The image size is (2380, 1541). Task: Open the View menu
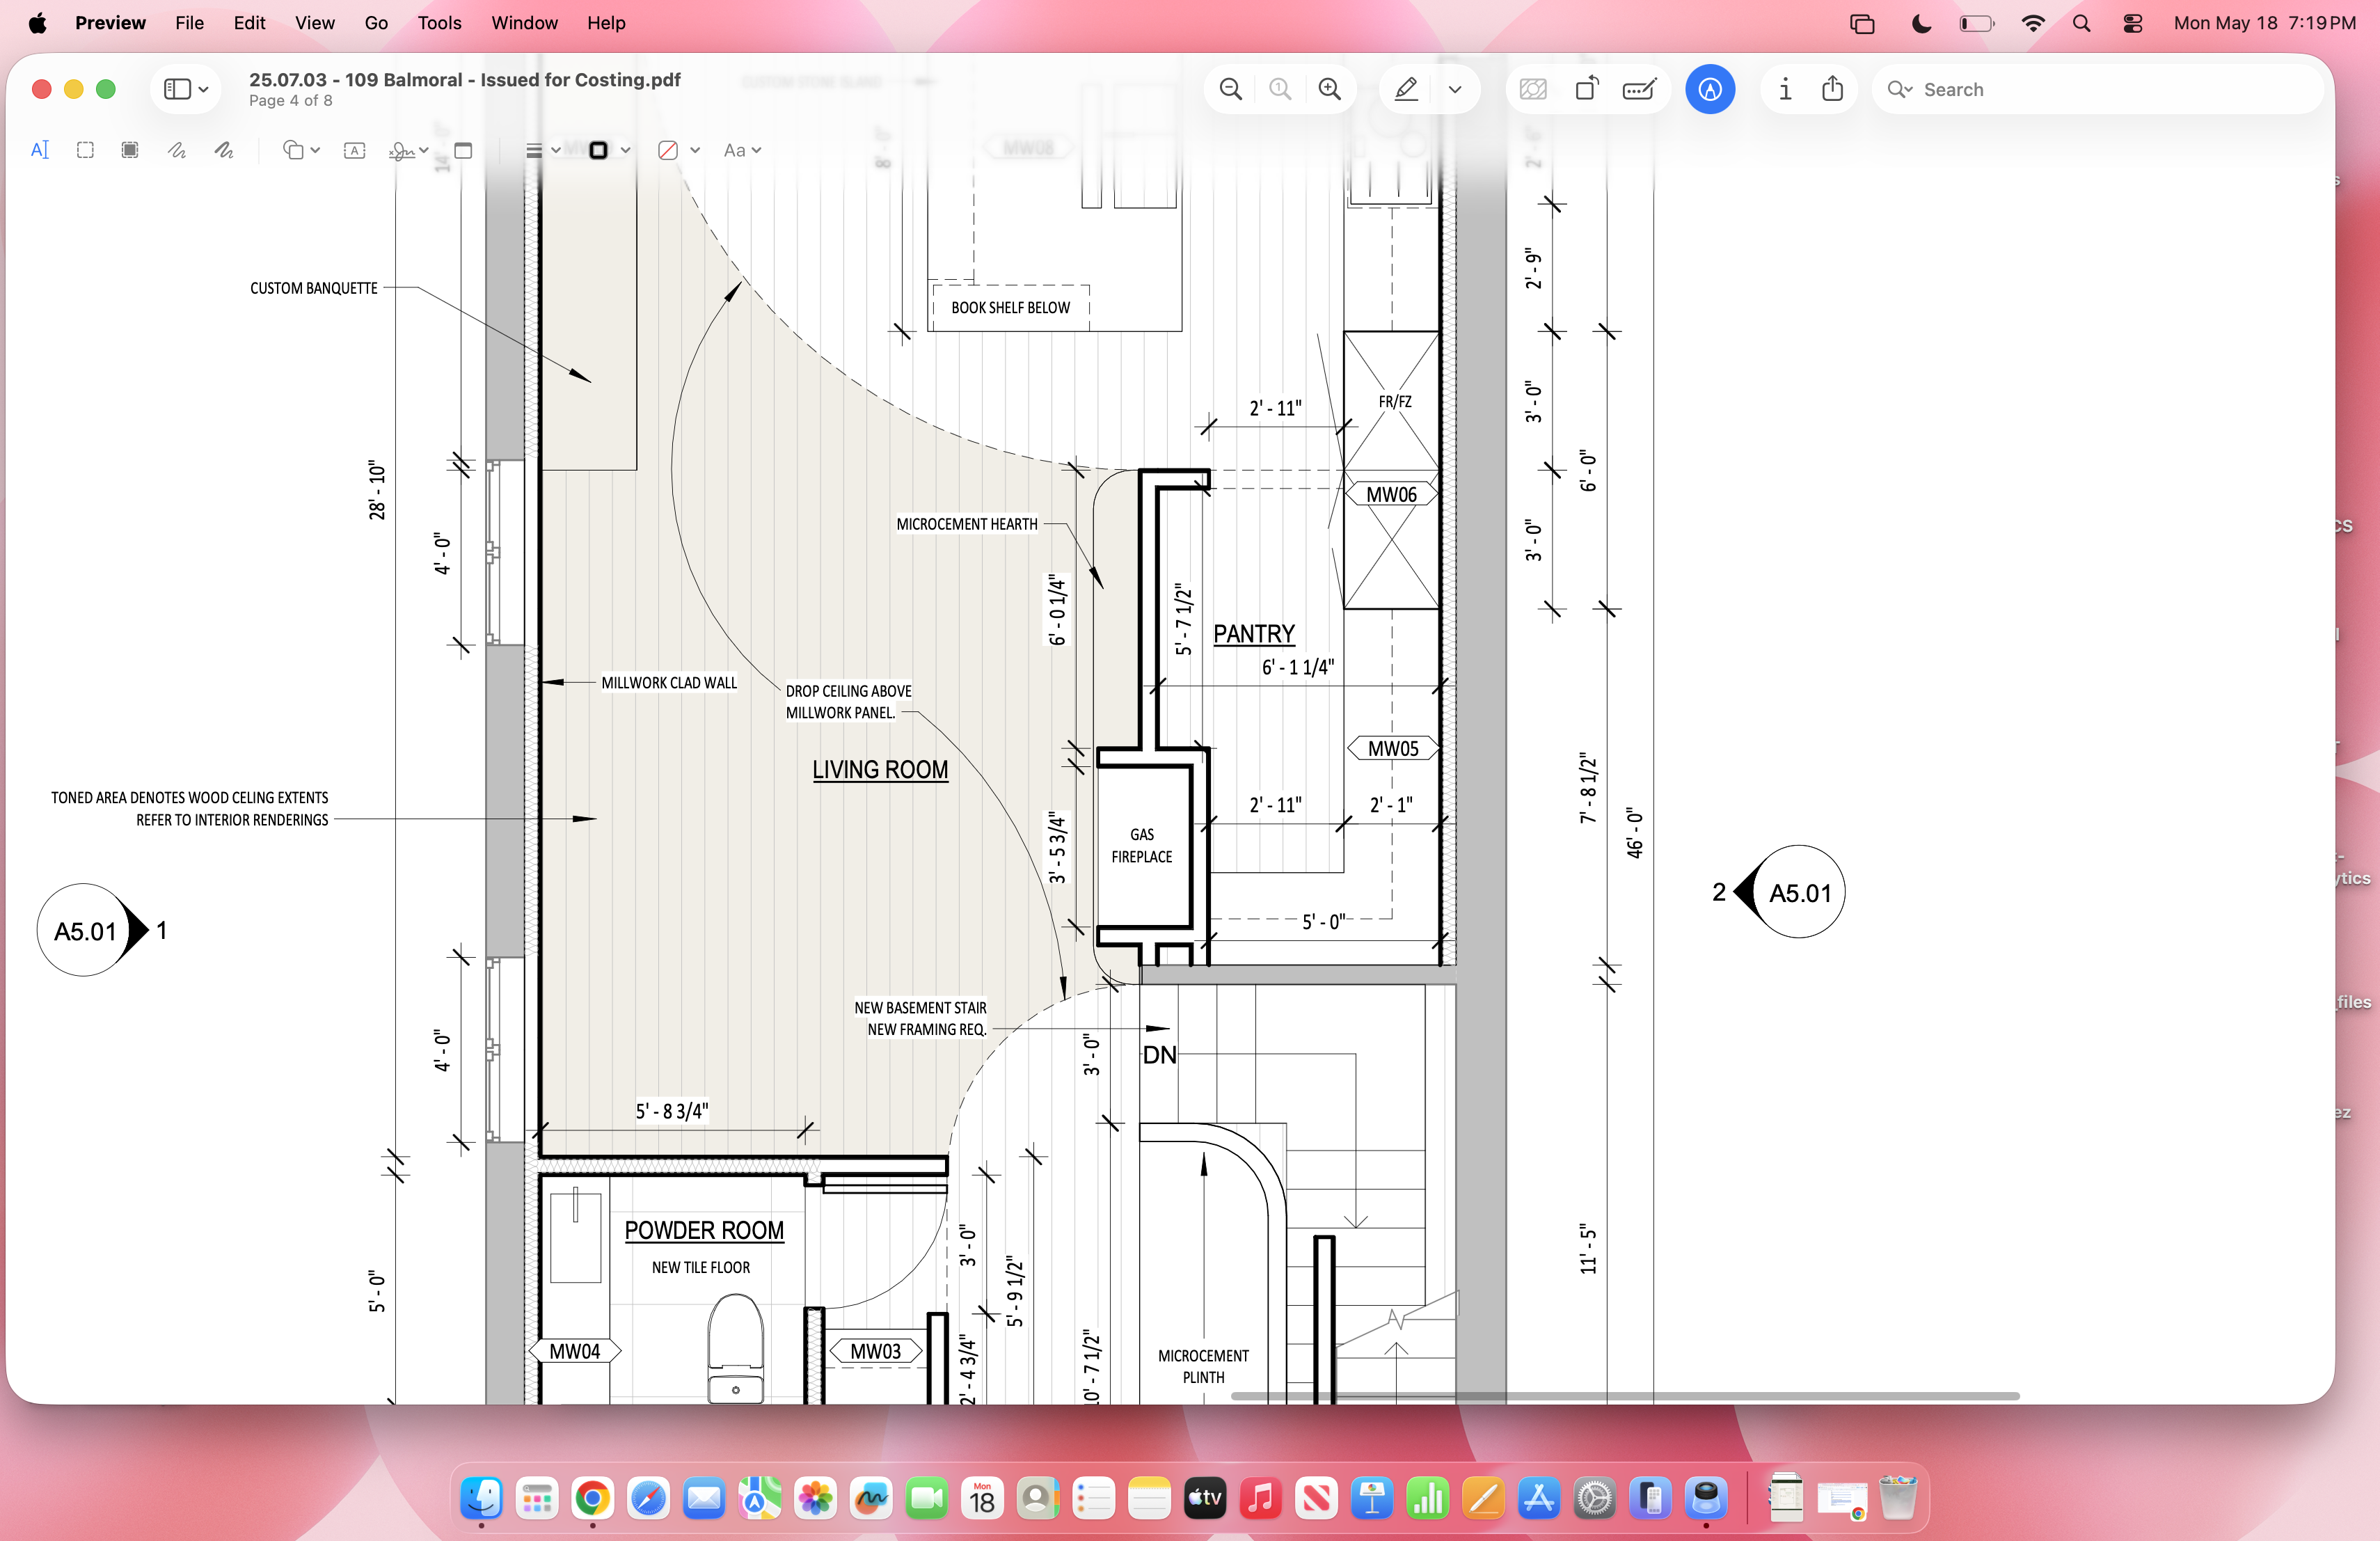[x=315, y=23]
